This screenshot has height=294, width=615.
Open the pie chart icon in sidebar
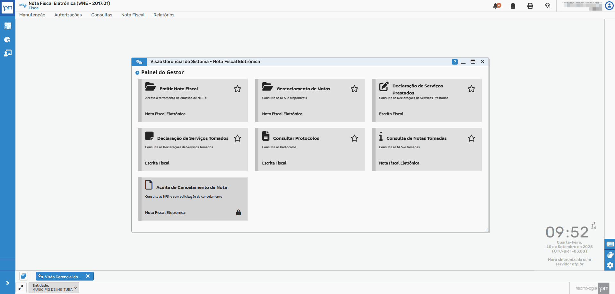[x=7, y=40]
